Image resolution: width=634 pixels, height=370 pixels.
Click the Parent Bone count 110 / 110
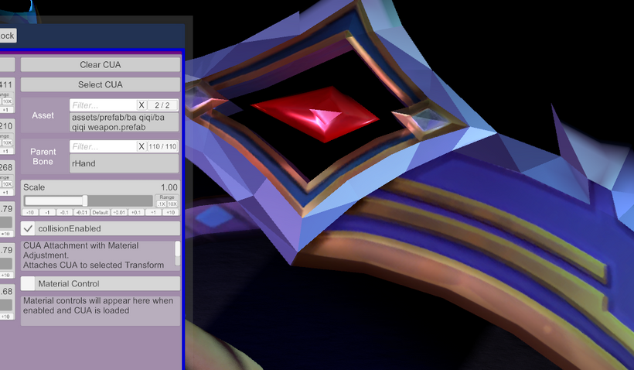tap(162, 146)
